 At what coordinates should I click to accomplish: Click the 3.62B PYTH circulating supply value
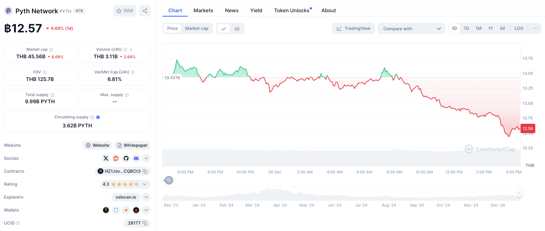tap(77, 126)
